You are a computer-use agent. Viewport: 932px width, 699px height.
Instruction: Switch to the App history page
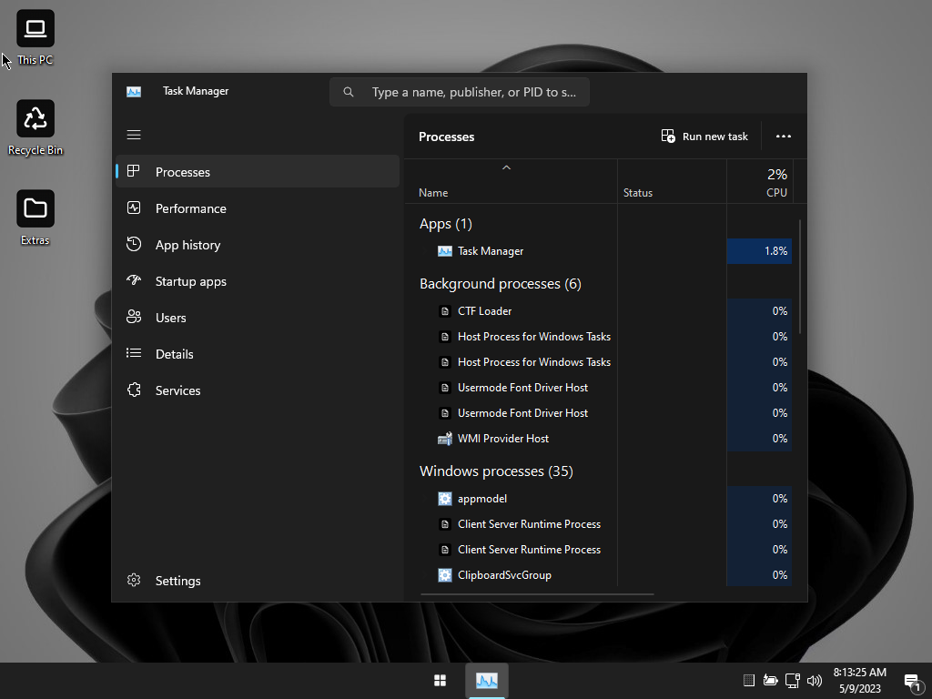[258, 244]
